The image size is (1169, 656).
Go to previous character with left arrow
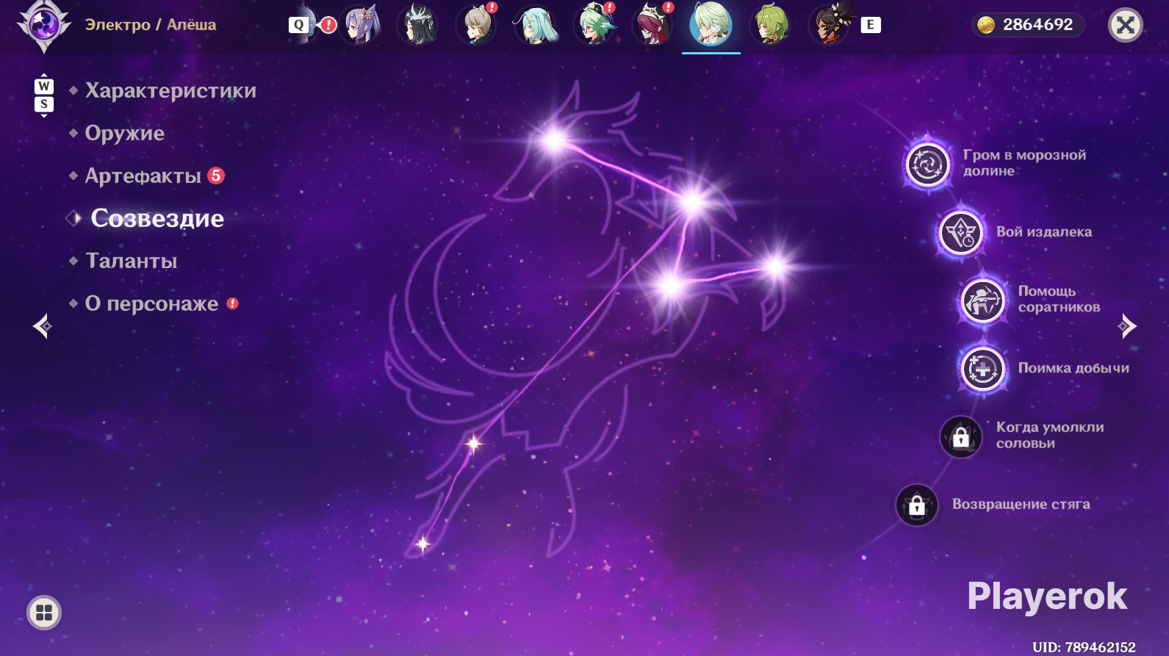(43, 325)
